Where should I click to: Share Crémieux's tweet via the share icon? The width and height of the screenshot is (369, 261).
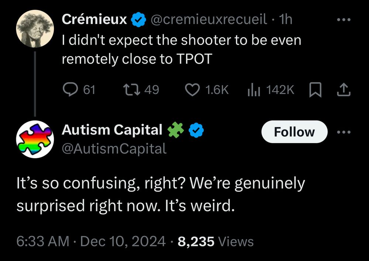pyautogui.click(x=343, y=90)
